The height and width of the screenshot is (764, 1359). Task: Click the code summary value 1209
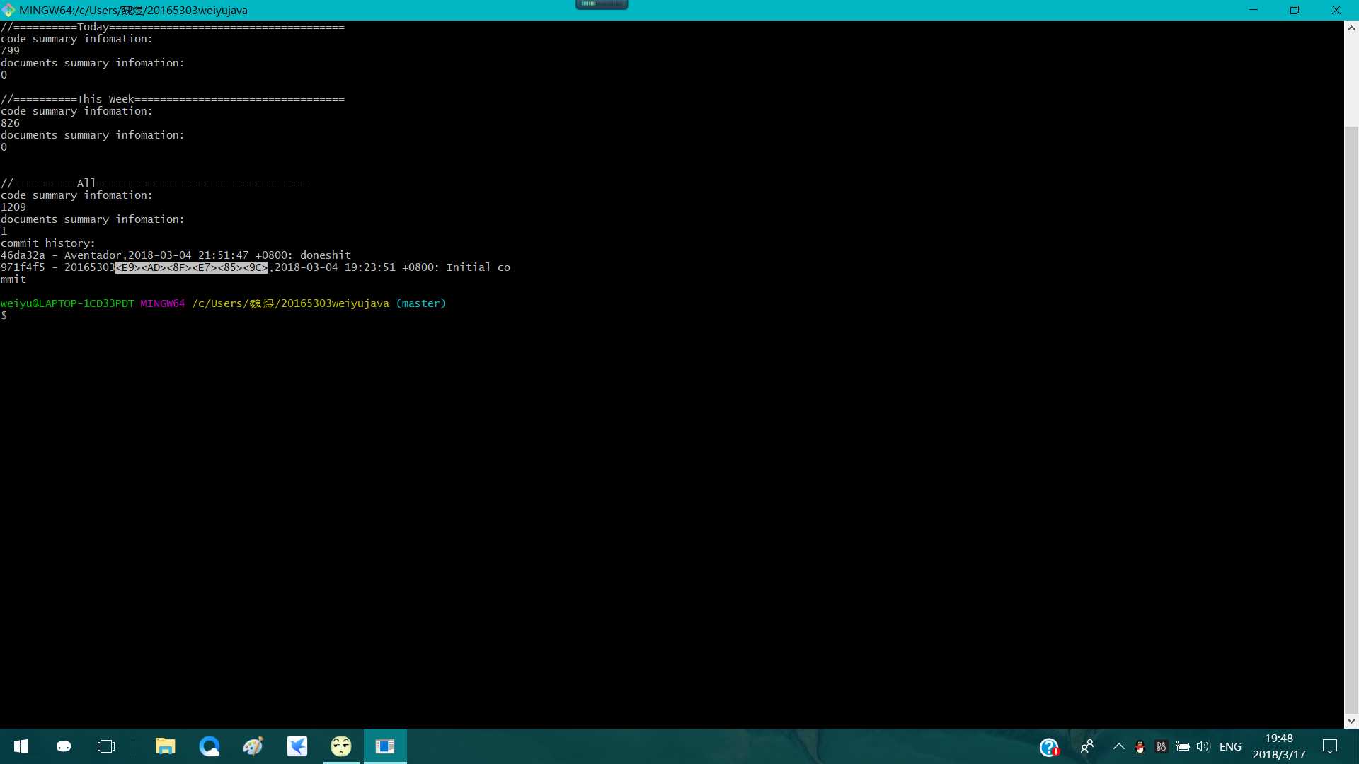point(13,207)
